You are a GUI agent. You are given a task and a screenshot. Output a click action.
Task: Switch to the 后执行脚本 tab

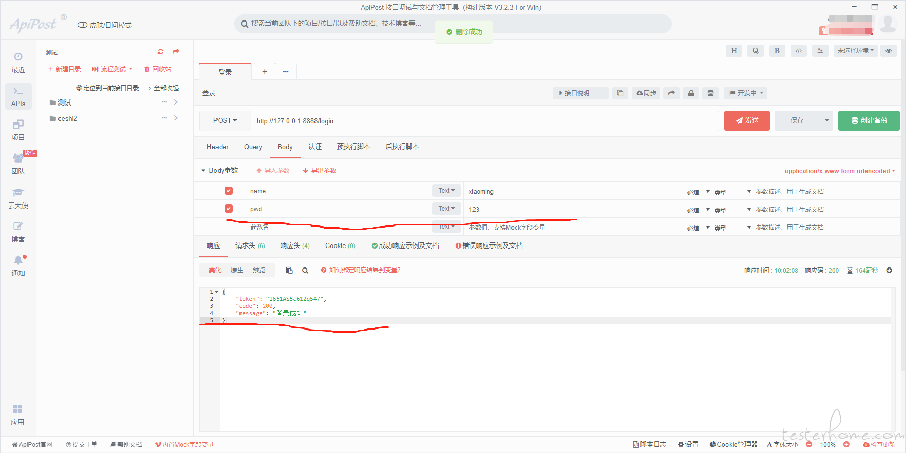tap(402, 147)
